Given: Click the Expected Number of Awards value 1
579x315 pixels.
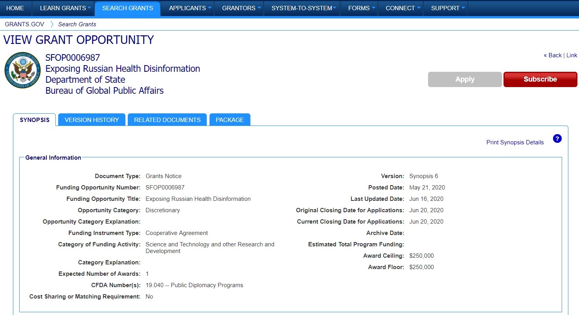Looking at the screenshot, I should tap(147, 274).
